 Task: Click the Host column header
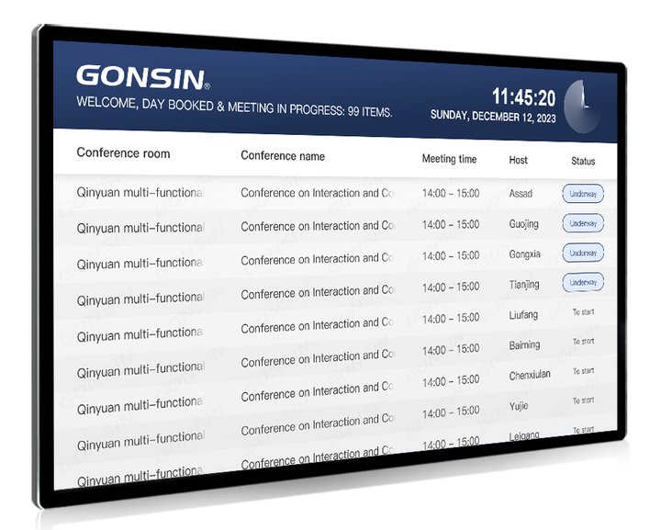click(519, 160)
